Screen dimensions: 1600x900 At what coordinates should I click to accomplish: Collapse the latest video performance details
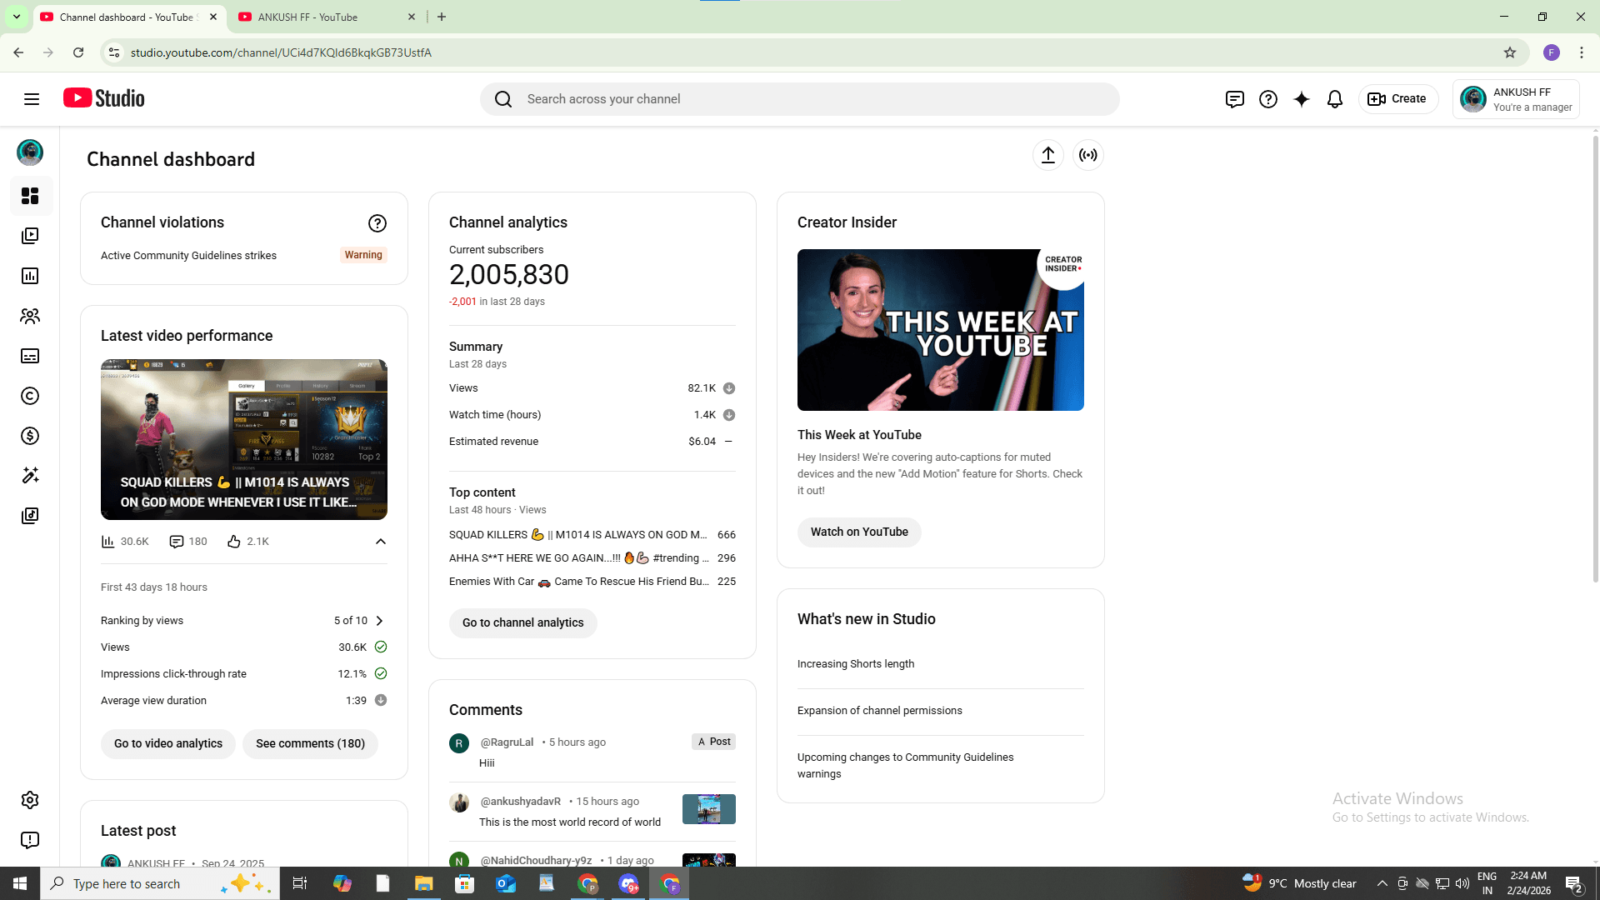coord(381,542)
